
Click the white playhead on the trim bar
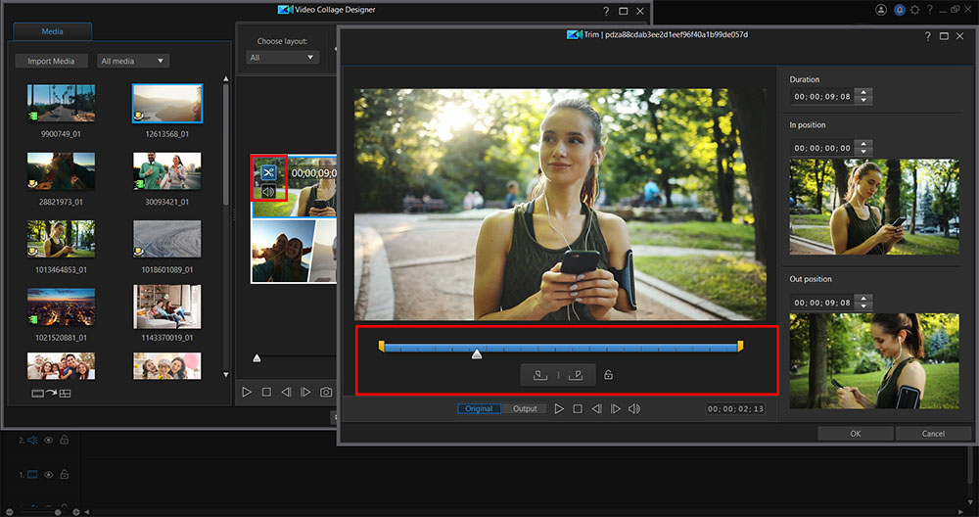click(477, 353)
